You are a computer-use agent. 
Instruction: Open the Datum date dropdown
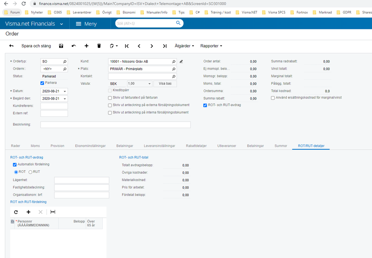64,91
